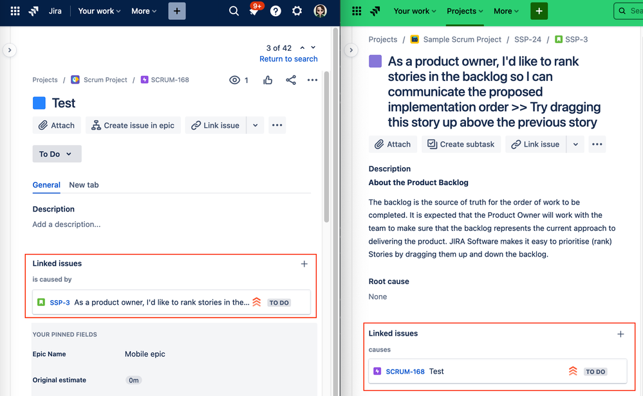The width and height of the screenshot is (643, 396).
Task: Click Add a description field
Action: click(66, 224)
